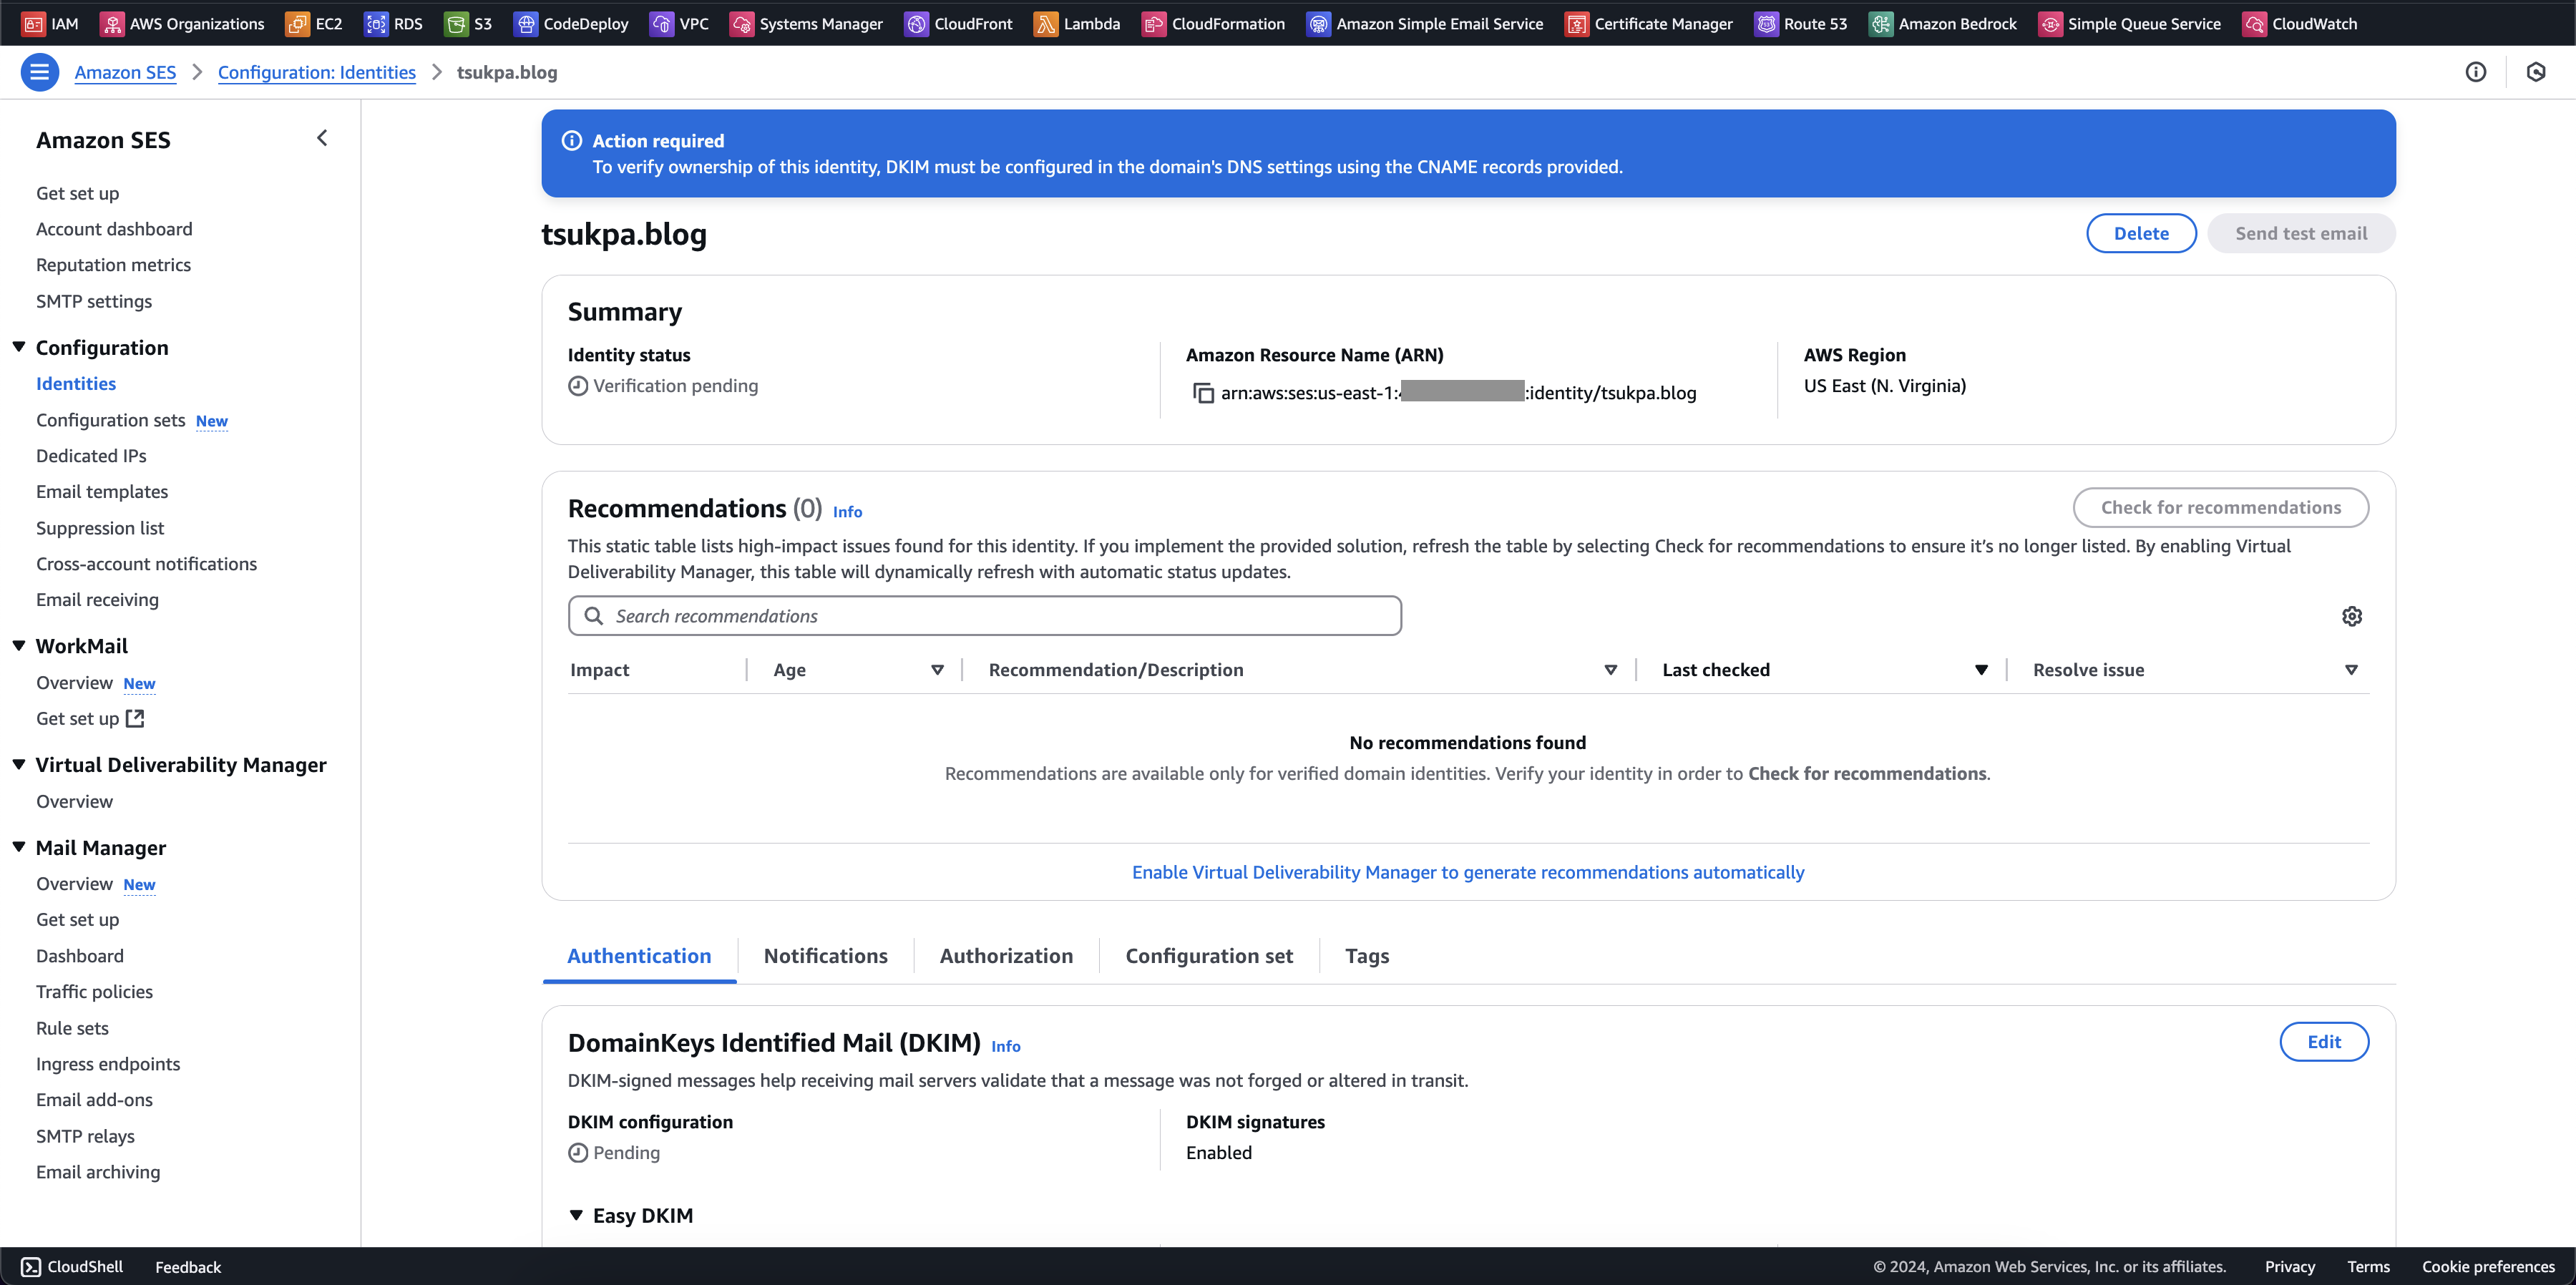Open the CloudWatch shortcut icon
Screen dimensions: 2576x1285
coord(2254,24)
